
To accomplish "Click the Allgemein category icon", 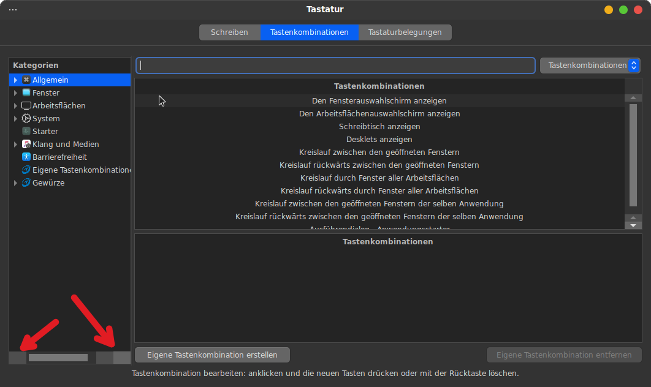I will coord(26,80).
